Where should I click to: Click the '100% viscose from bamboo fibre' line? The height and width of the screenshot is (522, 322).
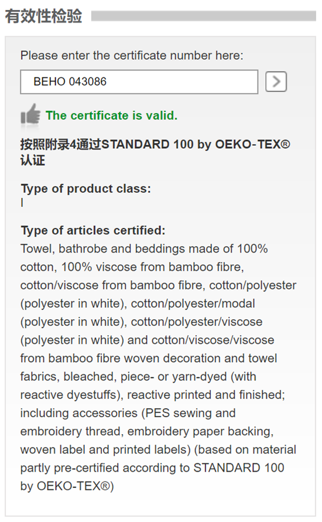153,267
